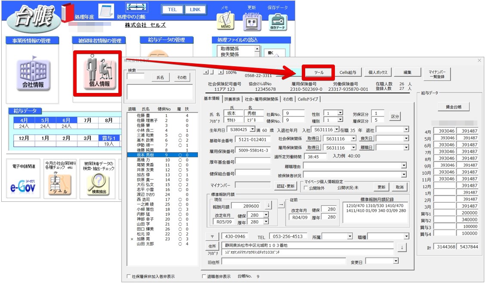The height and width of the screenshot is (284, 486).
Task: Open the Cellsドライブ tab
Action: click(x=308, y=99)
